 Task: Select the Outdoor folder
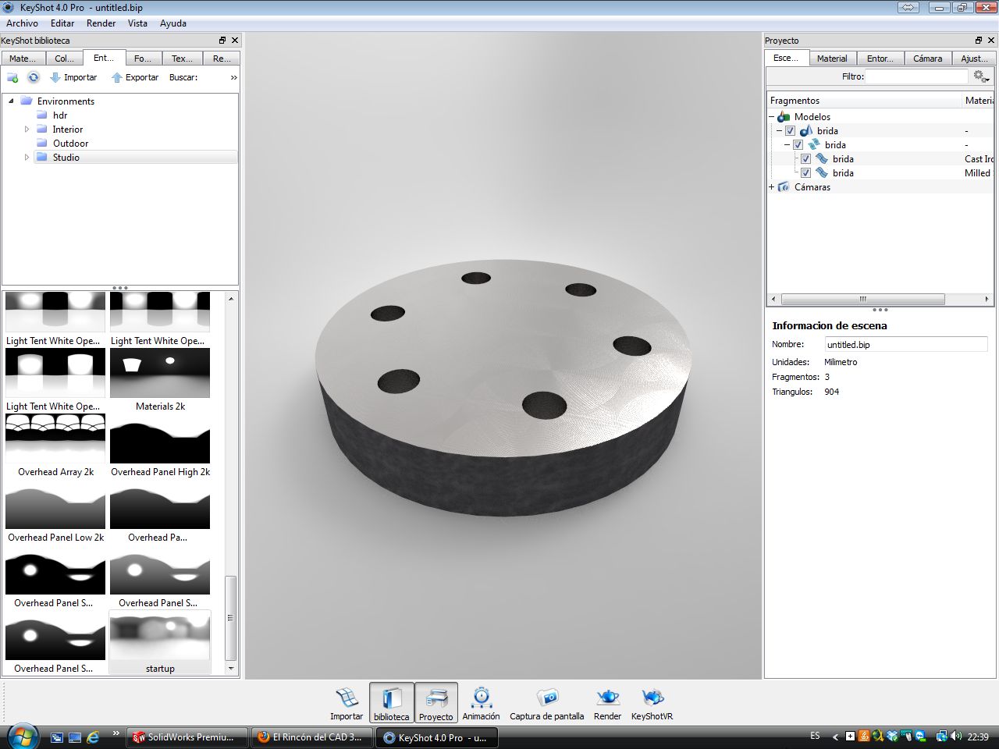70,144
